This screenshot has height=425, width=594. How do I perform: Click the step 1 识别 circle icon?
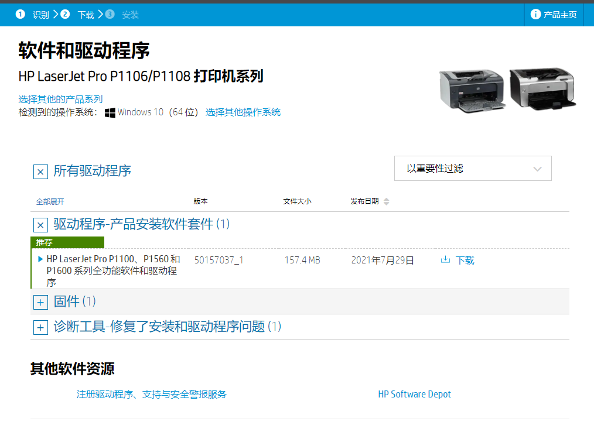click(x=21, y=14)
